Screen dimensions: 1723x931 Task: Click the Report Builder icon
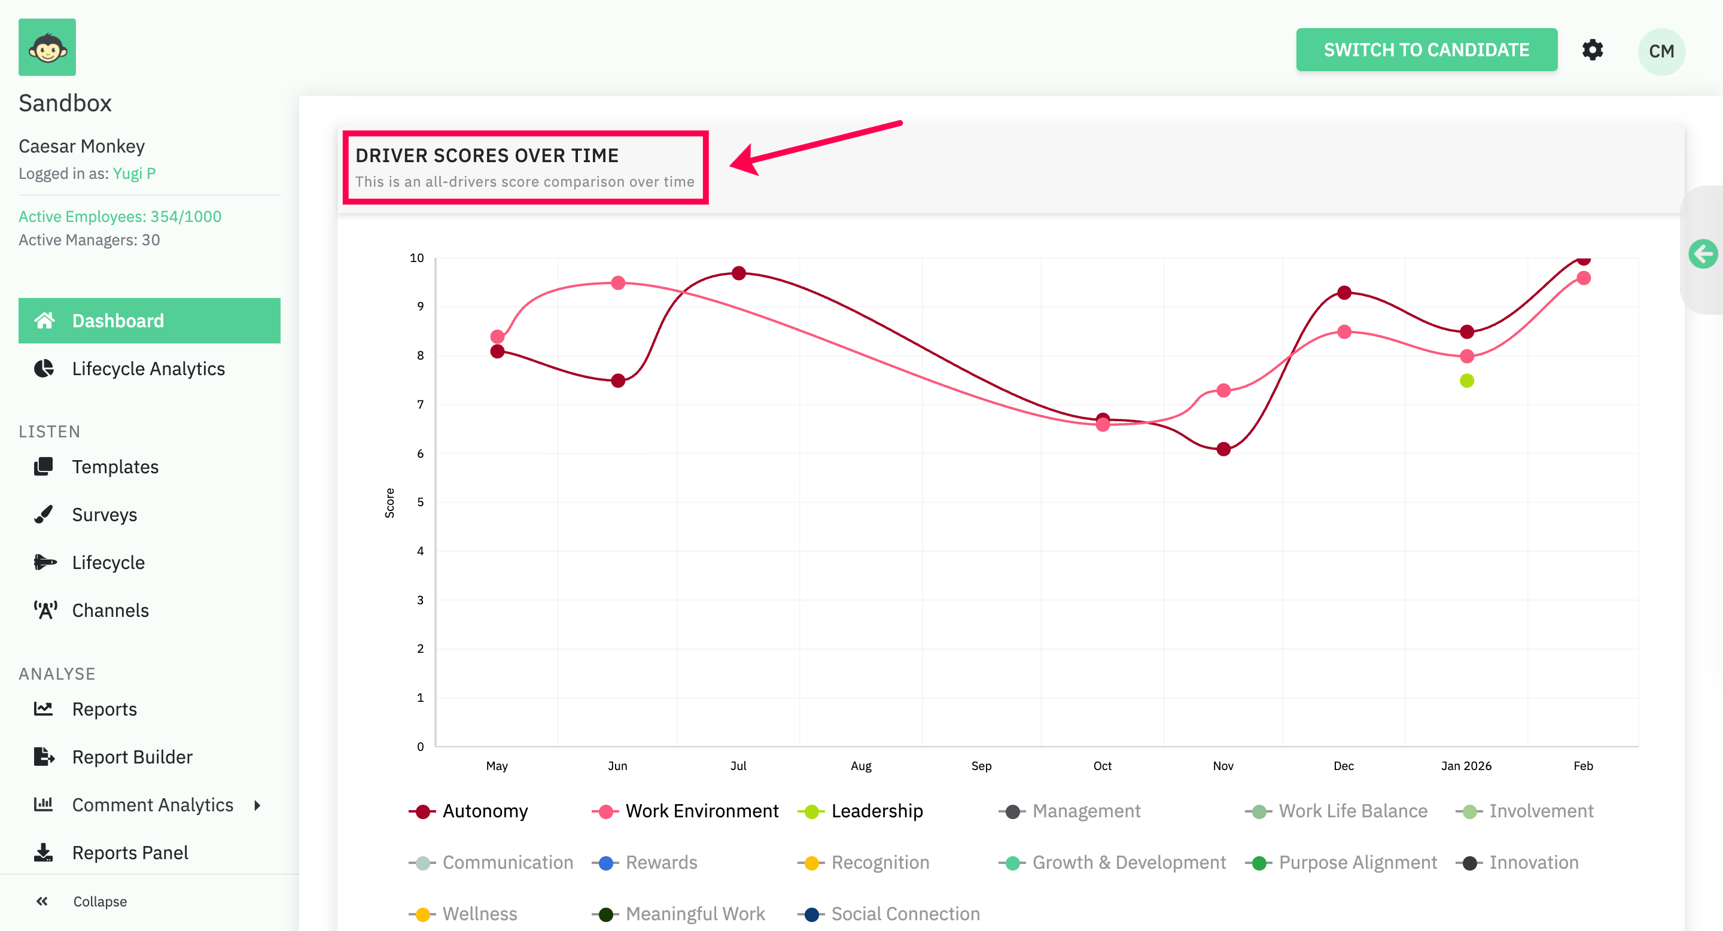[x=44, y=756]
